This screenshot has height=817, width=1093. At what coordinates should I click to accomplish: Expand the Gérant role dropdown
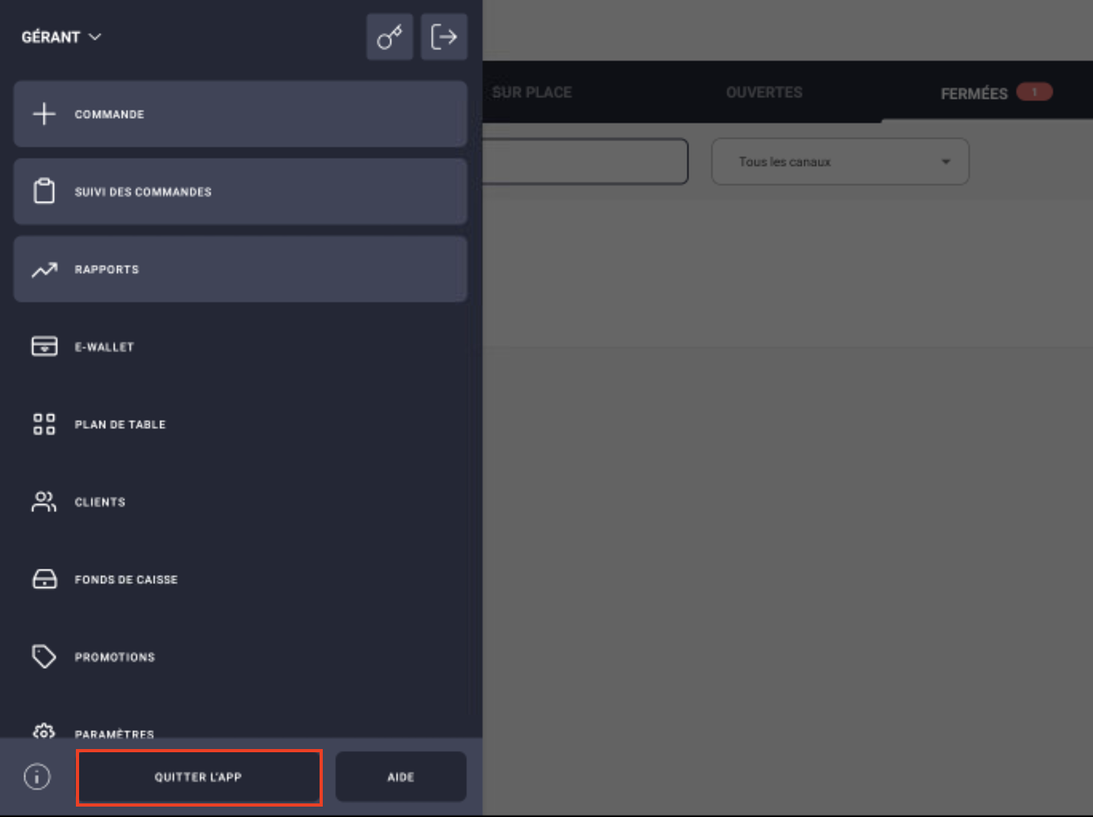click(61, 37)
